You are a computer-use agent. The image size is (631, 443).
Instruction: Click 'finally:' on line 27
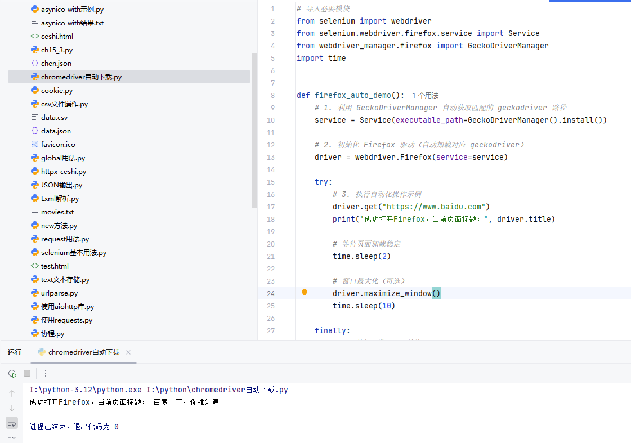(333, 331)
